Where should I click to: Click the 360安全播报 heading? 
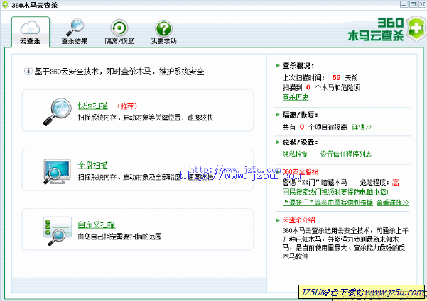301,172
